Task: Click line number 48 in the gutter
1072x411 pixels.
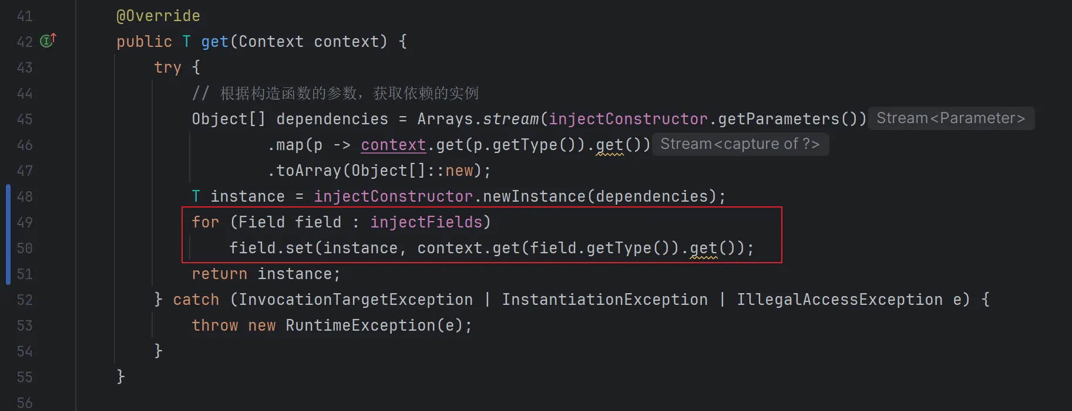Action: (25, 197)
